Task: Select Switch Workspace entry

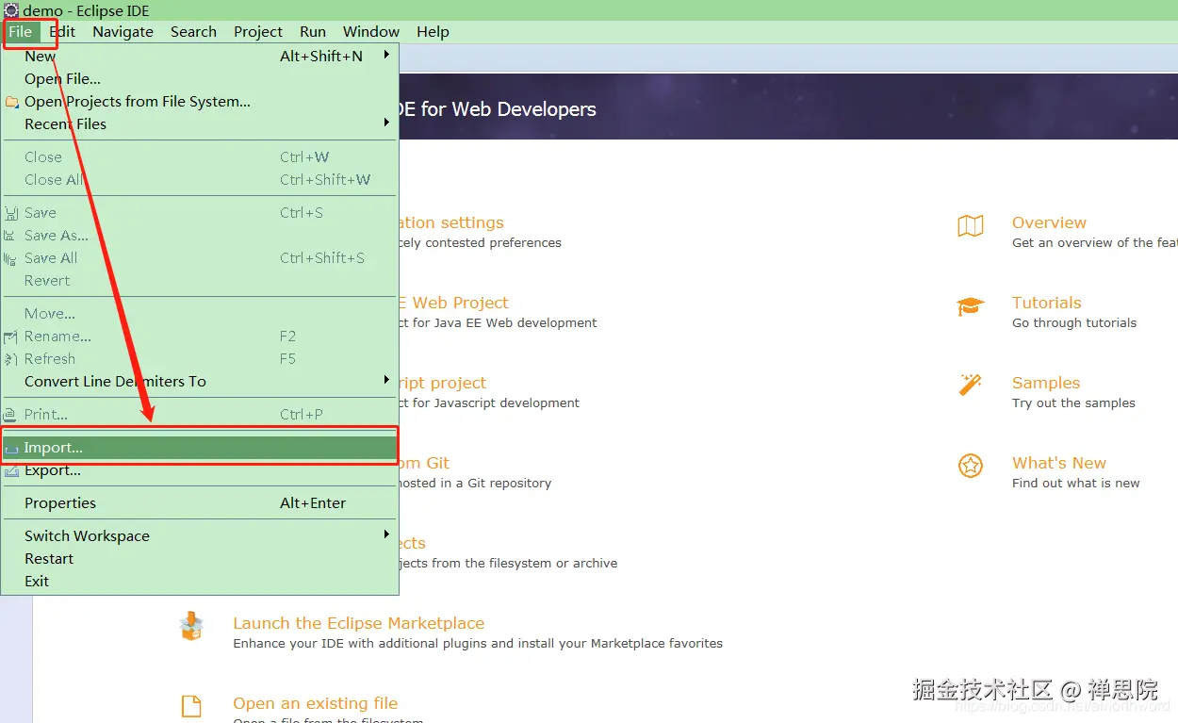Action: 199,535
